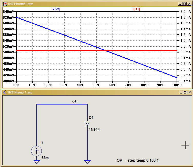Click the .OP directive text
The width and height of the screenshot is (193, 167).
coord(119,160)
